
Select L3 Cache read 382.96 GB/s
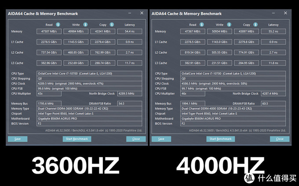click(49, 63)
